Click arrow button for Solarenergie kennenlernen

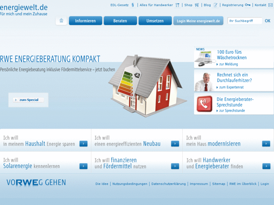coord(83,166)
